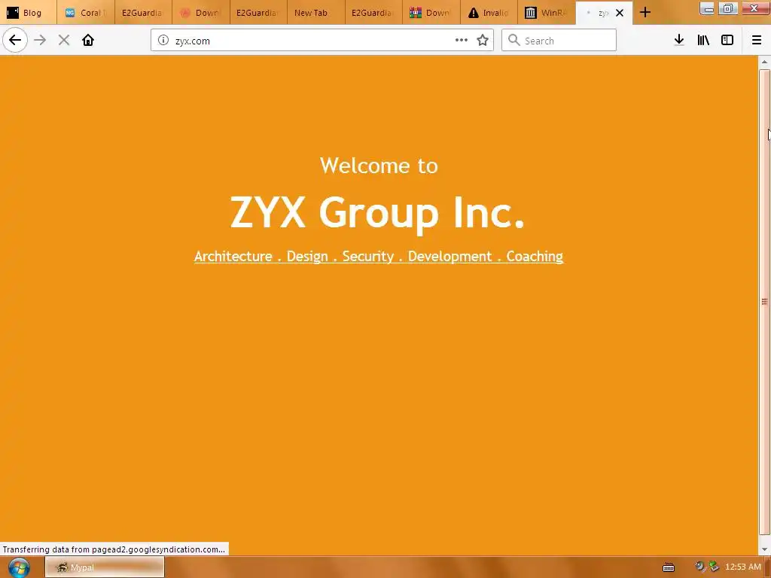771x578 pixels.
Task: Switch to the New Tab tab
Action: point(315,13)
